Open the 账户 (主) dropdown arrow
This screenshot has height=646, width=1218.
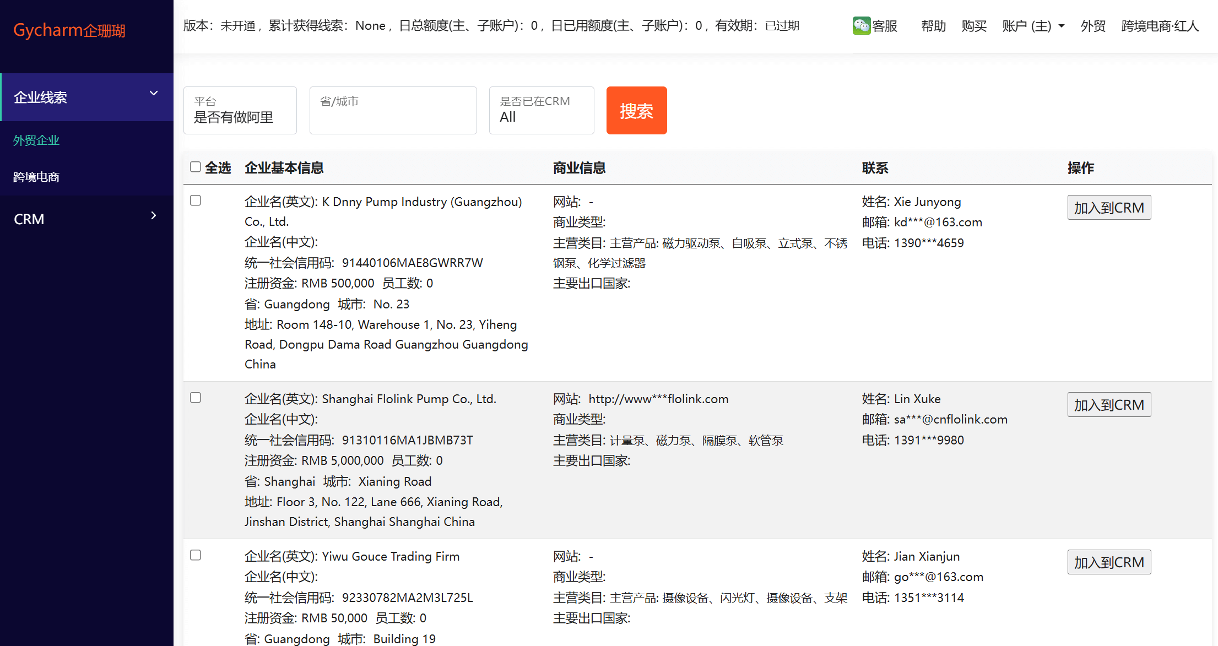click(x=1062, y=26)
